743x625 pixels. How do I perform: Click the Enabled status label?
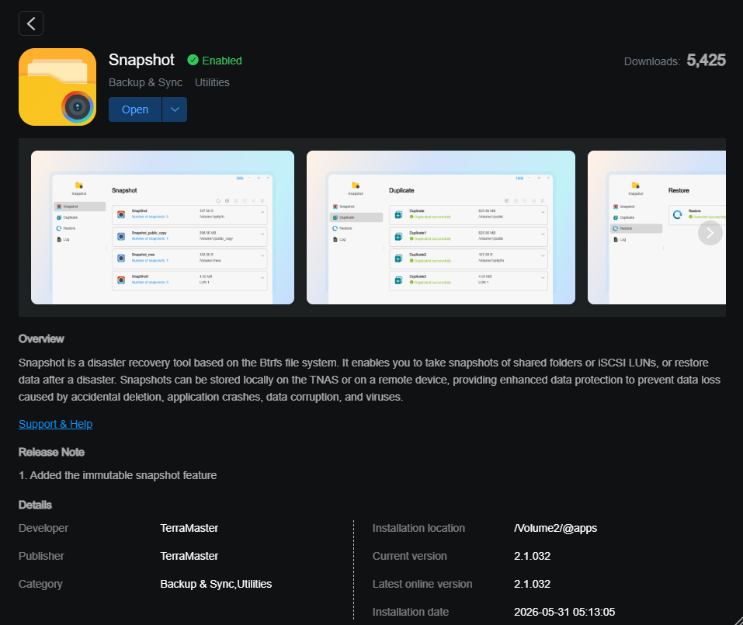pos(222,61)
